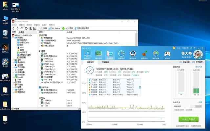Open the software box icon in Lu Dashi
Image resolution: width=210 pixels, height=131 pixels.
(156, 55)
